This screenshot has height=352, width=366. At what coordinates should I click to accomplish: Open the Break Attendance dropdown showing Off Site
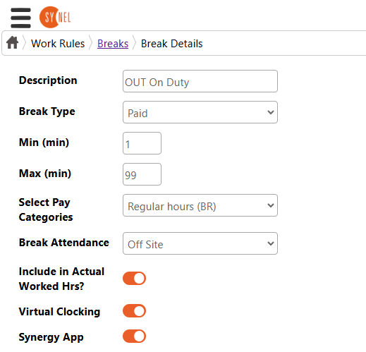[200, 243]
